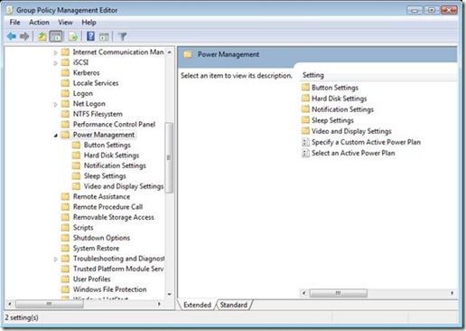Select Sleep Settings in the tree
466x331 pixels.
point(105,175)
